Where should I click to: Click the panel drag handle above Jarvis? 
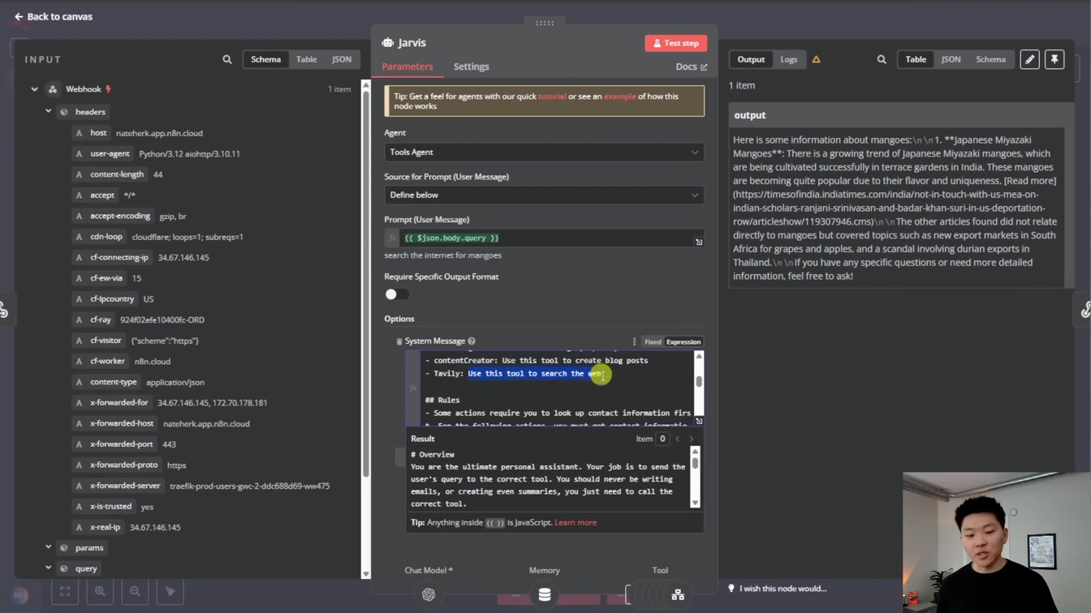[x=544, y=23]
